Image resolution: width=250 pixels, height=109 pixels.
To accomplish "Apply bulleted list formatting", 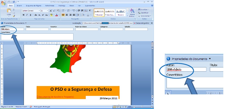I will tap(64, 11).
